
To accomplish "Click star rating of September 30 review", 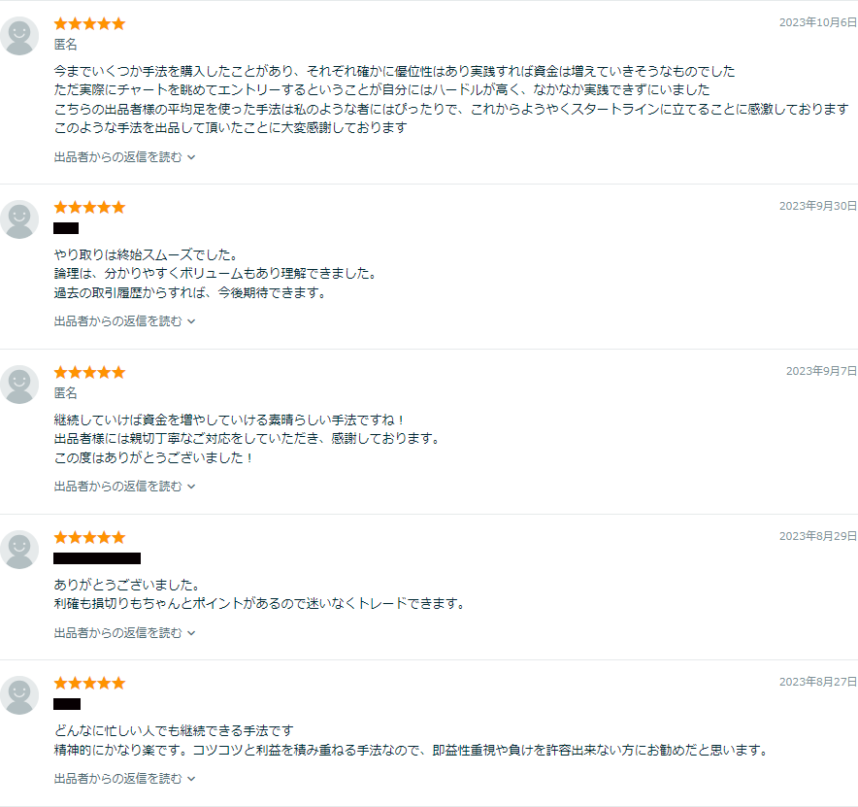I will pyautogui.click(x=89, y=207).
